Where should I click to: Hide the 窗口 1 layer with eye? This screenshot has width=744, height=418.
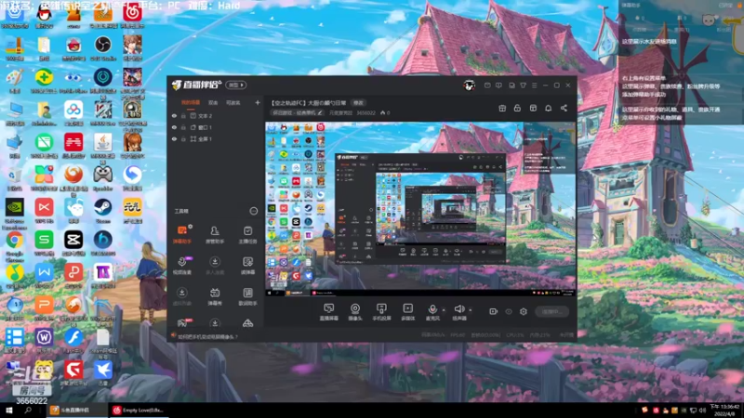pyautogui.click(x=174, y=127)
